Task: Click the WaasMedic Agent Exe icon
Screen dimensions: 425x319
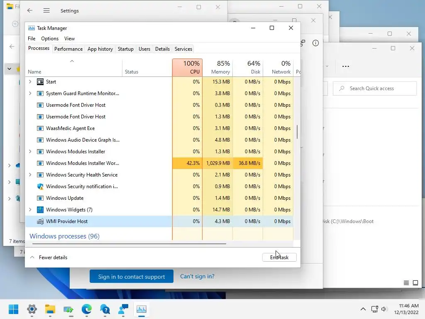Action: click(40, 128)
